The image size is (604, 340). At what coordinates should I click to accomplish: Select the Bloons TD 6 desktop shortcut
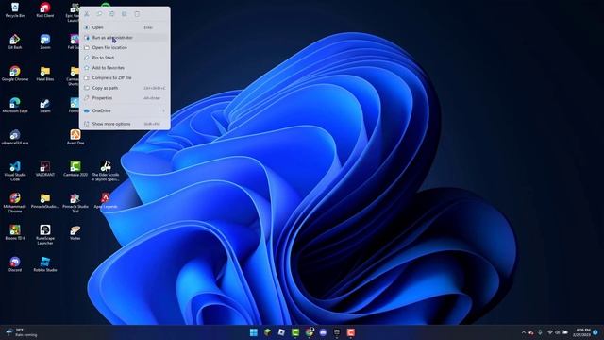coord(15,232)
